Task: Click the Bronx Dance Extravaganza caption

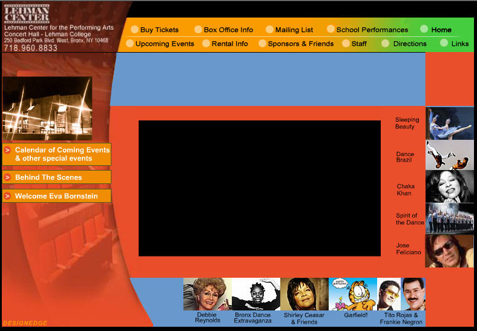Action: [x=252, y=318]
